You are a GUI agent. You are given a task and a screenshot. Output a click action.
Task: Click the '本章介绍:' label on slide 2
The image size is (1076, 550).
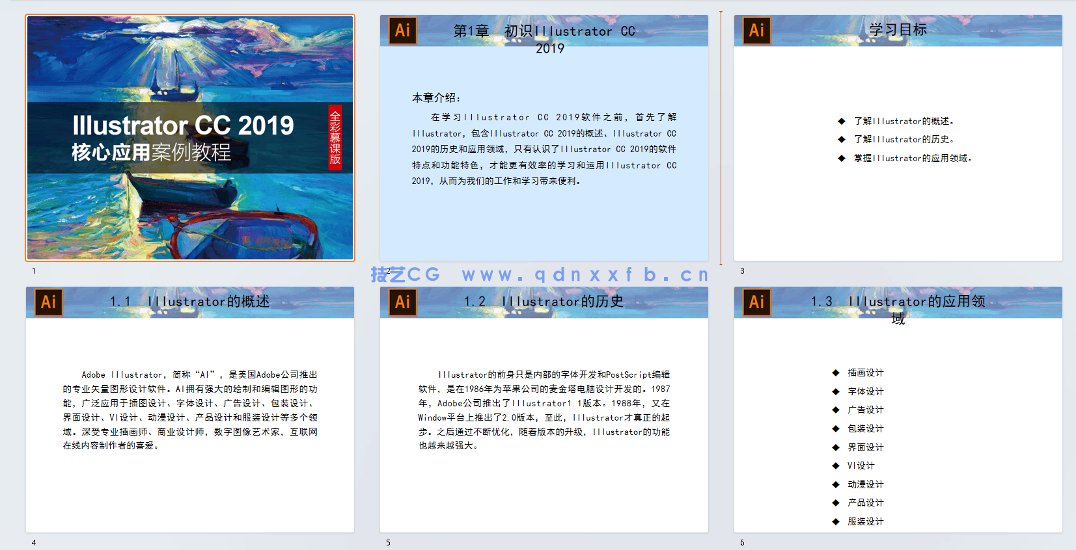(x=437, y=98)
